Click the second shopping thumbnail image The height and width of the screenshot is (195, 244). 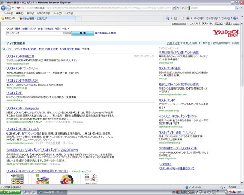click(42, 179)
